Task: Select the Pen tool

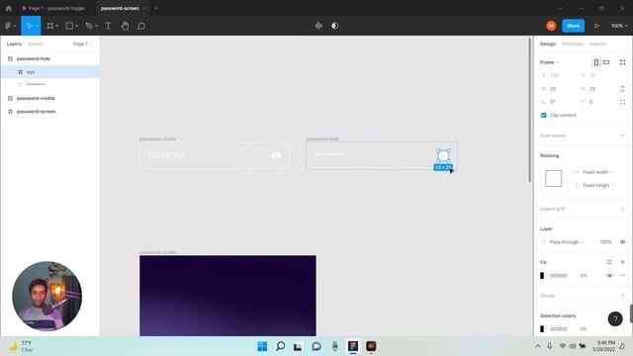Action: click(x=89, y=26)
